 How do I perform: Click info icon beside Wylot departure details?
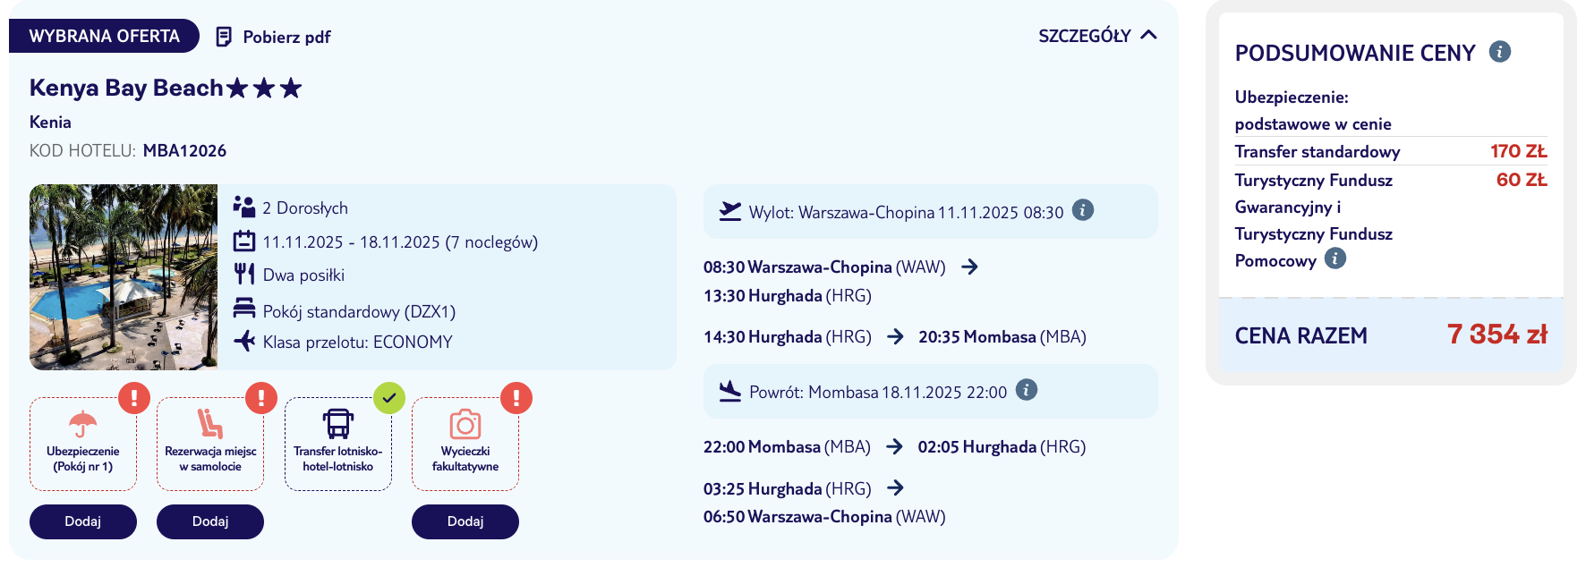pos(1083,210)
